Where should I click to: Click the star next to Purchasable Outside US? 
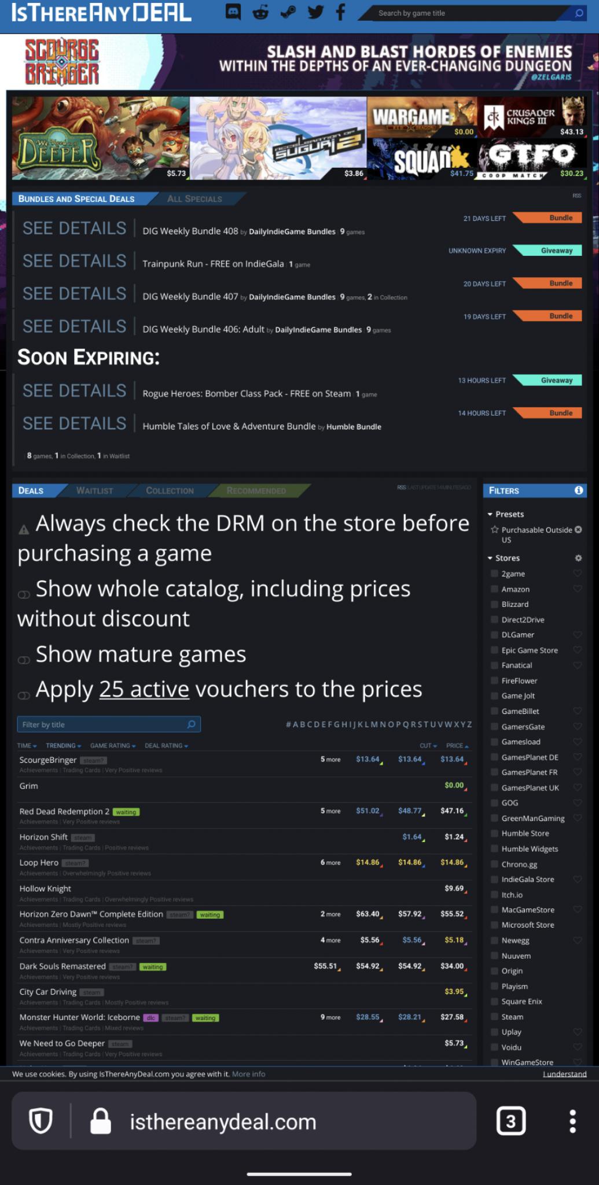(x=494, y=529)
